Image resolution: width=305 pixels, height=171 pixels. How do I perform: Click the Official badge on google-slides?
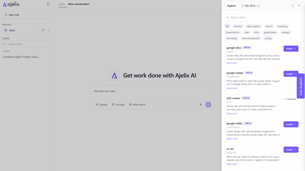(x=248, y=123)
